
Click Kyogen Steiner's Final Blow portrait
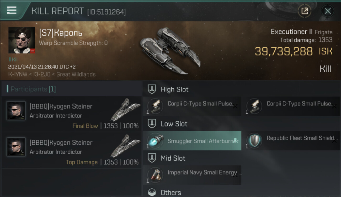(x=16, y=111)
